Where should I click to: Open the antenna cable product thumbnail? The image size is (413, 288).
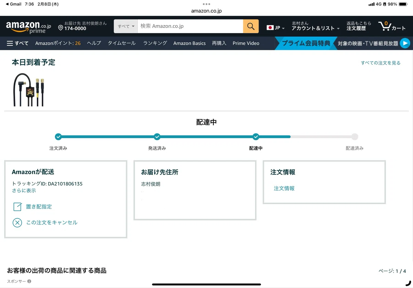click(x=29, y=89)
